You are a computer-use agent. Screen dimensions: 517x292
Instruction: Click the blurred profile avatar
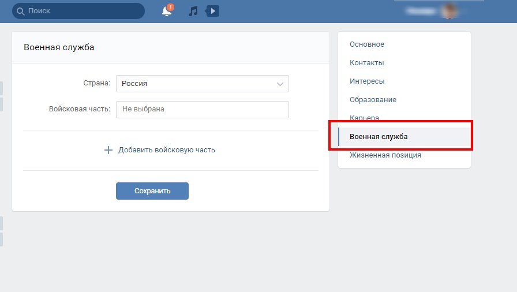[x=449, y=11]
